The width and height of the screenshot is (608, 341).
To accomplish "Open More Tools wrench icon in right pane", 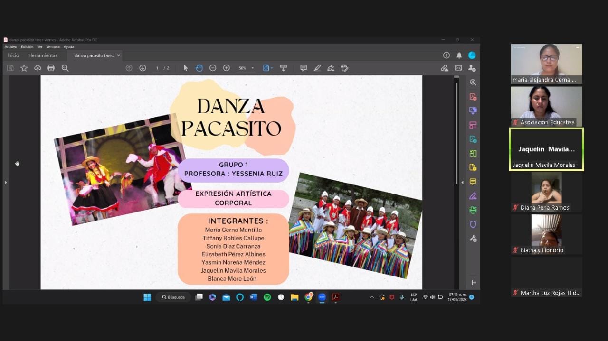I will [473, 239].
